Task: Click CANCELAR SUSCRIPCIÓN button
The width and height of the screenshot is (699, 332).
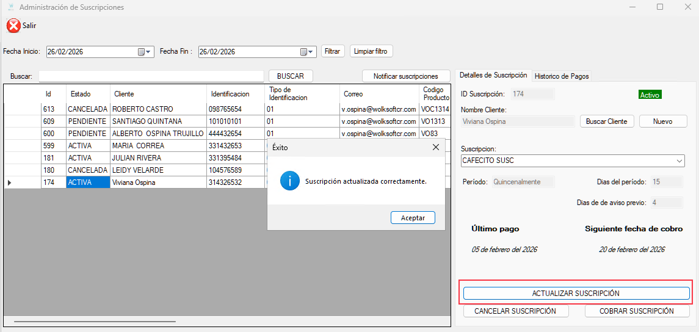Action: tap(515, 311)
